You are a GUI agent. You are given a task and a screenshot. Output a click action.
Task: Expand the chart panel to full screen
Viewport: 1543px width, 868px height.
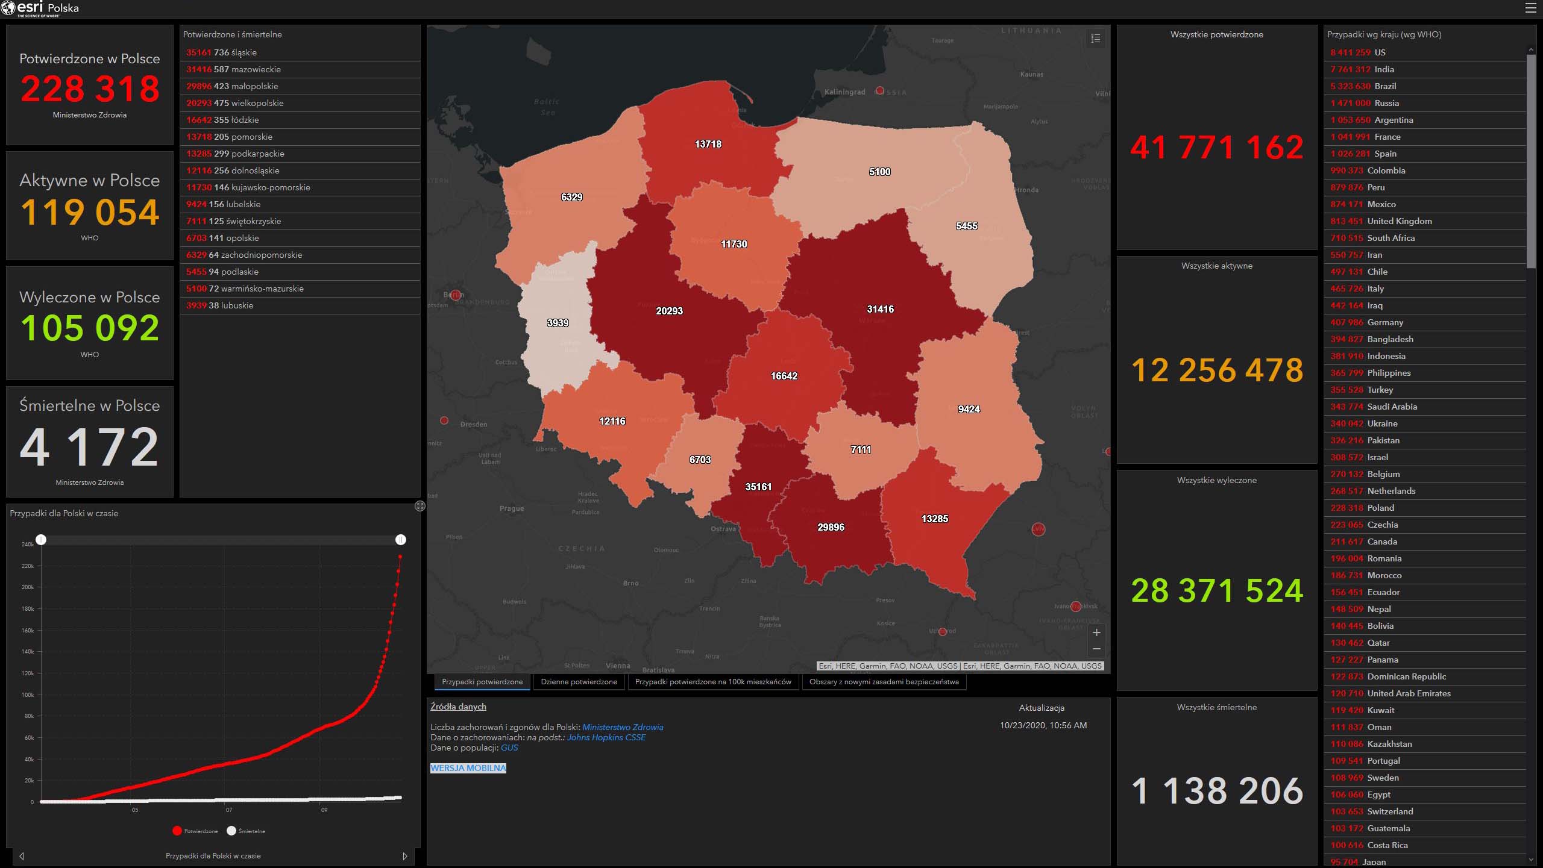[420, 506]
